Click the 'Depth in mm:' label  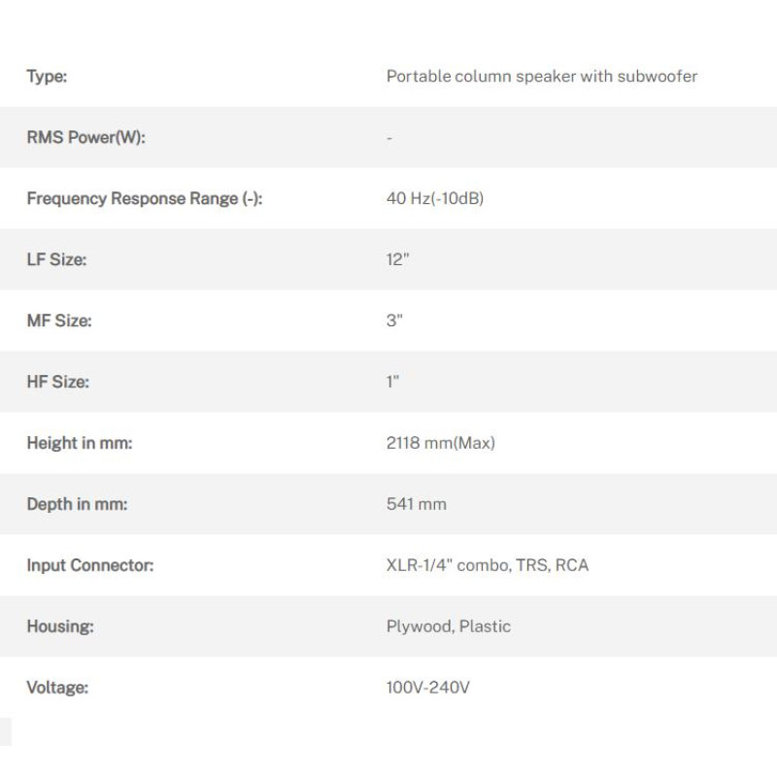click(x=77, y=504)
